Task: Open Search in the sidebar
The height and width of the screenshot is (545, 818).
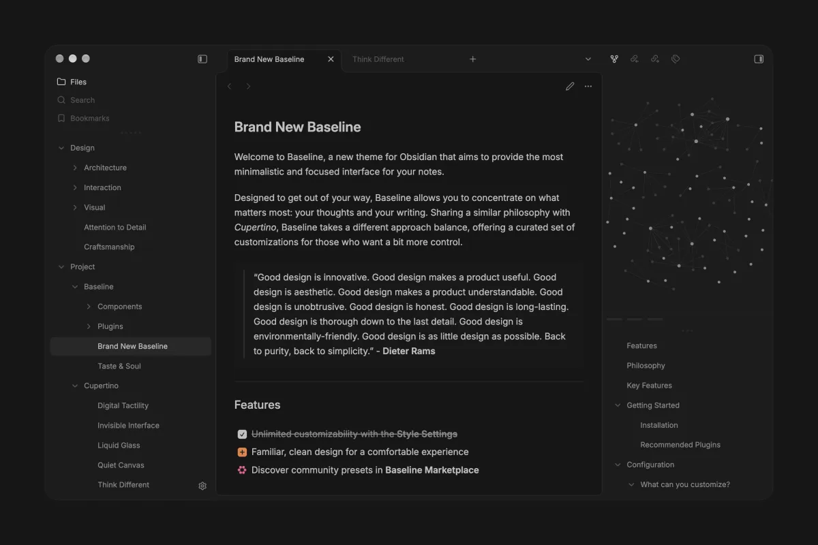Action: 82,100
